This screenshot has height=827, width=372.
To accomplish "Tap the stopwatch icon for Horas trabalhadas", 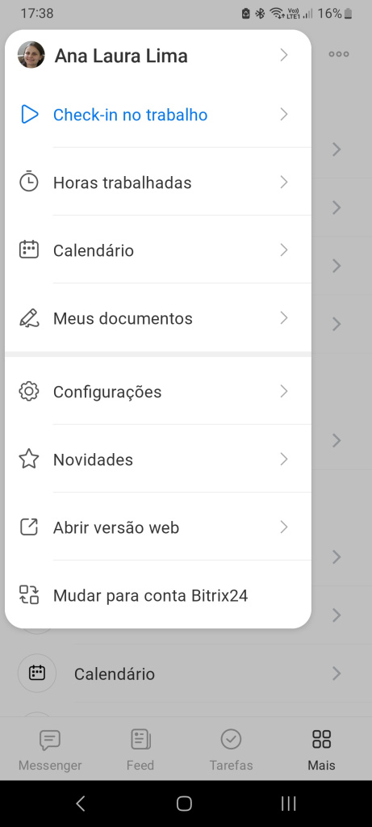I will pos(29,182).
